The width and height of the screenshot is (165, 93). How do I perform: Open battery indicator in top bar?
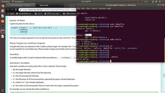[160, 2]
